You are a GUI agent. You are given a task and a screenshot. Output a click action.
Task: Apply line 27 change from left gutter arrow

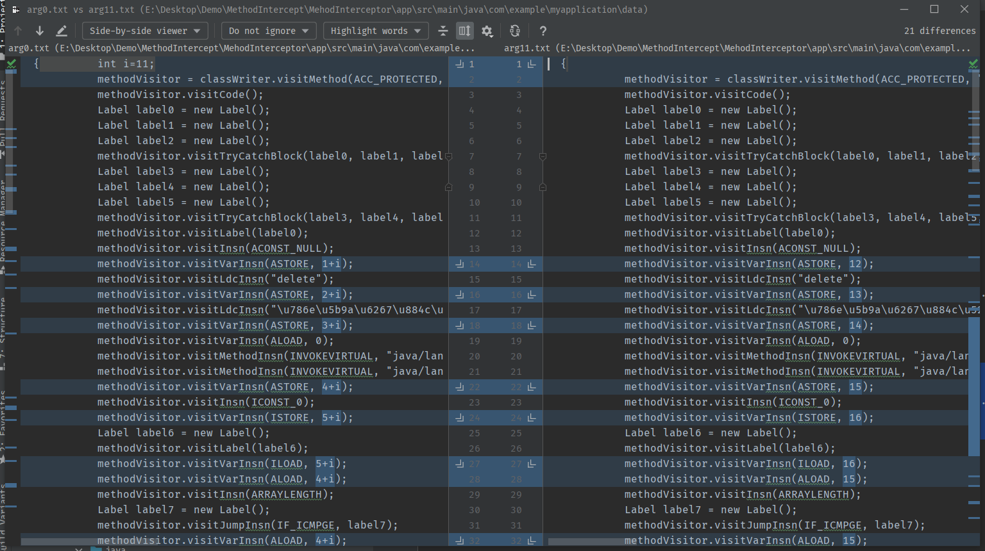(459, 464)
